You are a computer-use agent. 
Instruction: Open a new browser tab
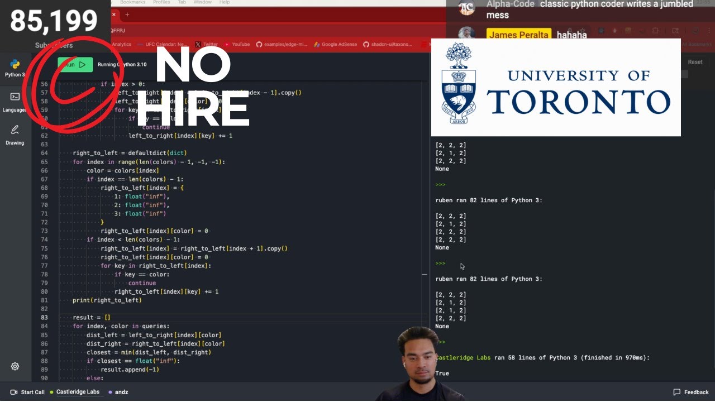coord(127,15)
